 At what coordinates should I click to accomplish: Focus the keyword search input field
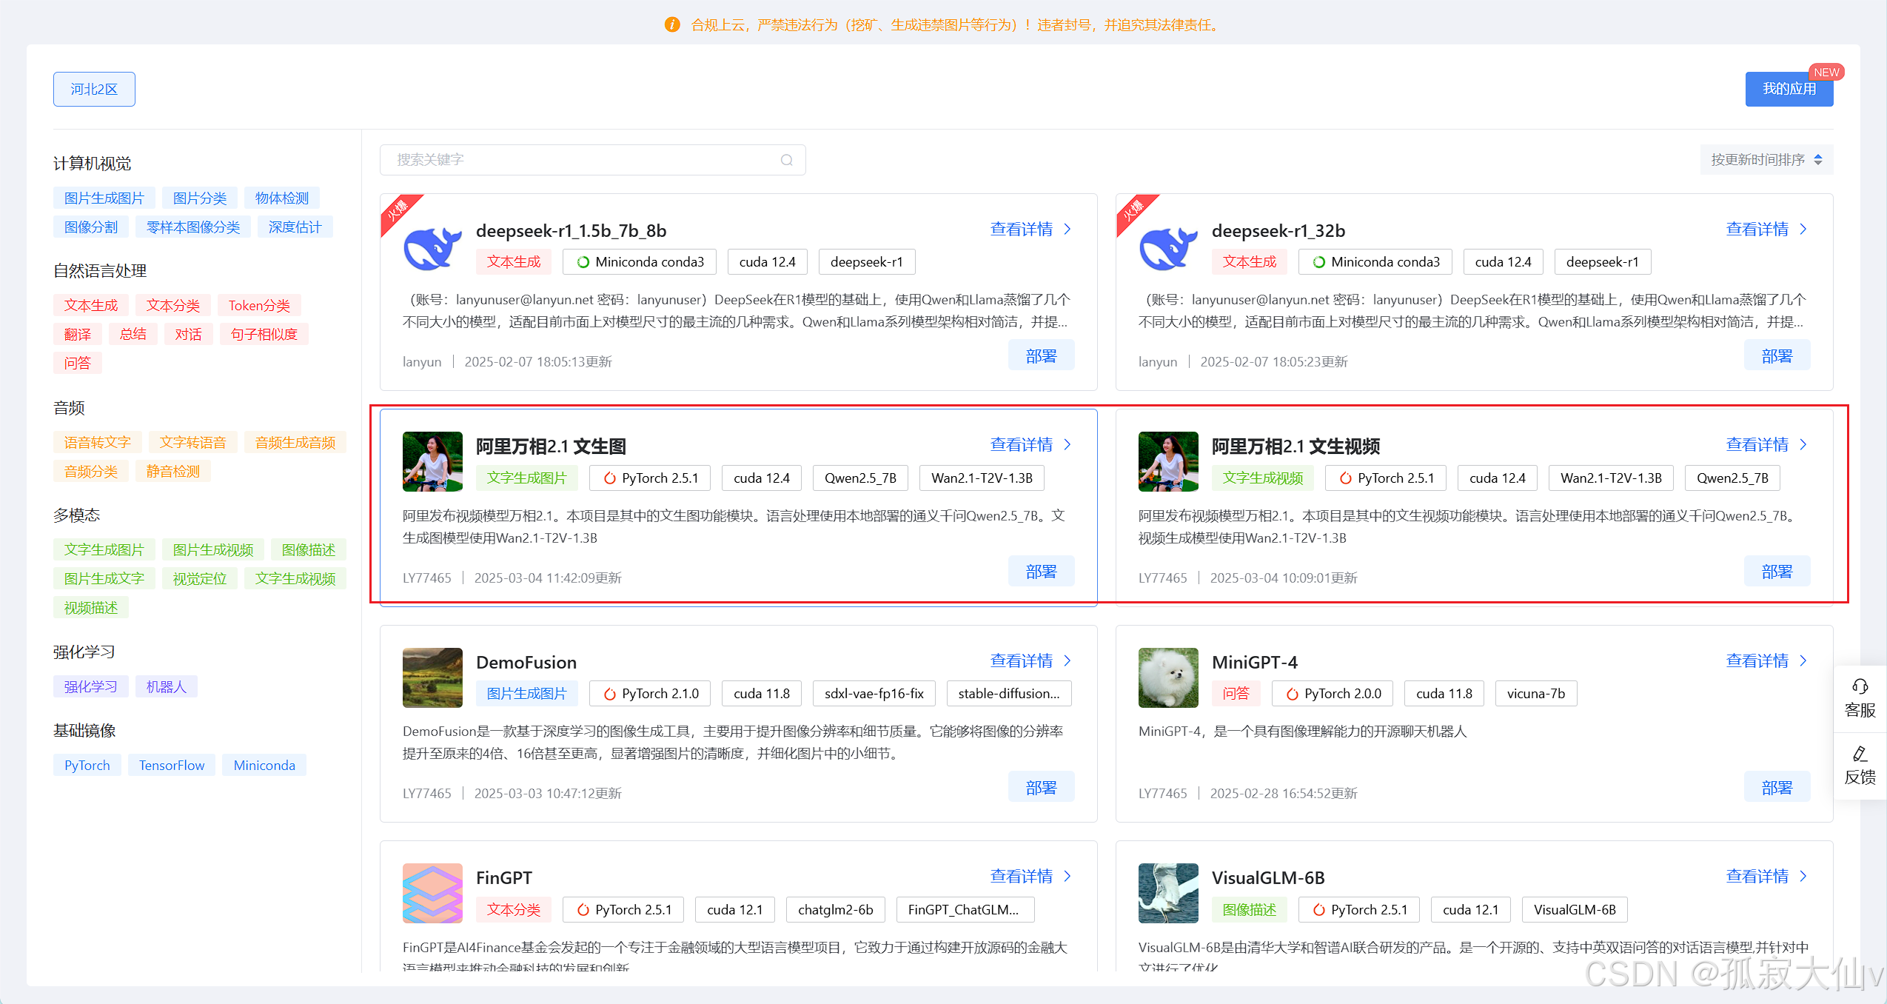pos(577,160)
